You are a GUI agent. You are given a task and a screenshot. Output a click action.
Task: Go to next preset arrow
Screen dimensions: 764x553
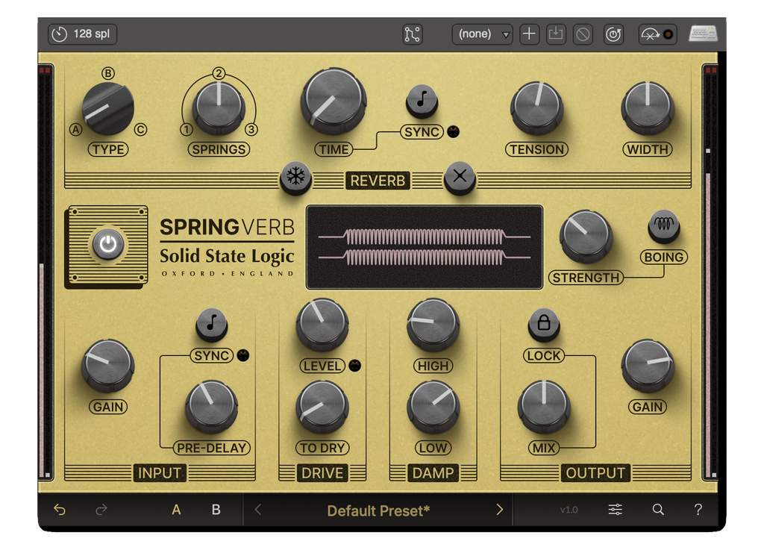click(x=499, y=510)
